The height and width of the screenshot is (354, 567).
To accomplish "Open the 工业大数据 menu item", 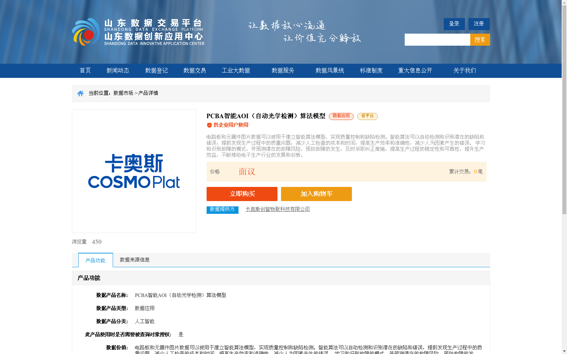I will tap(236, 70).
